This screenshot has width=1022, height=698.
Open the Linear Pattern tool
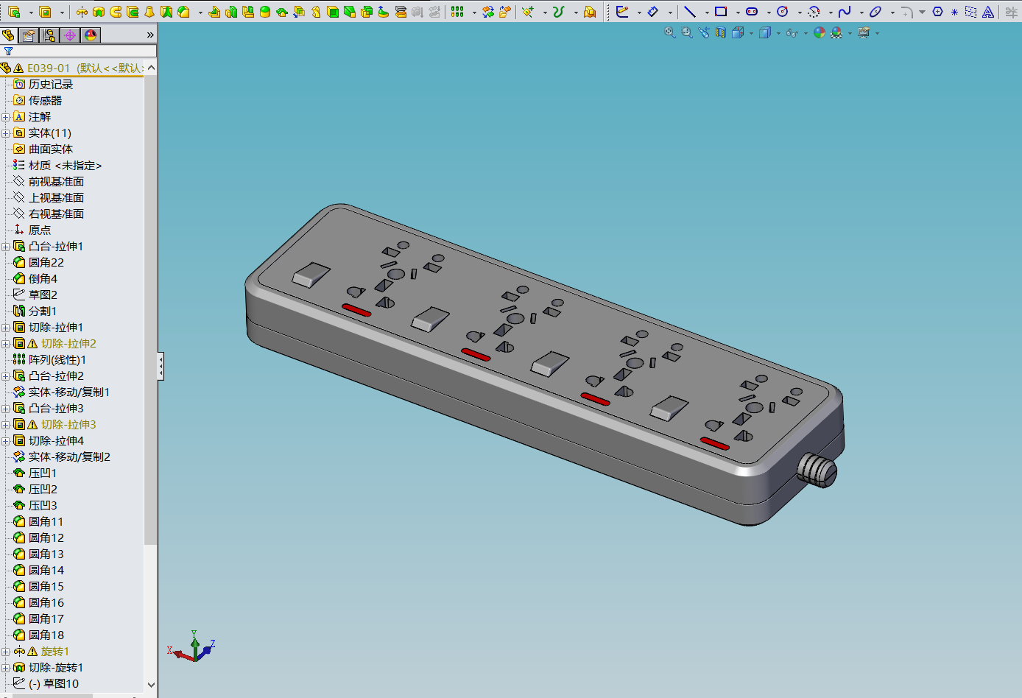[457, 12]
